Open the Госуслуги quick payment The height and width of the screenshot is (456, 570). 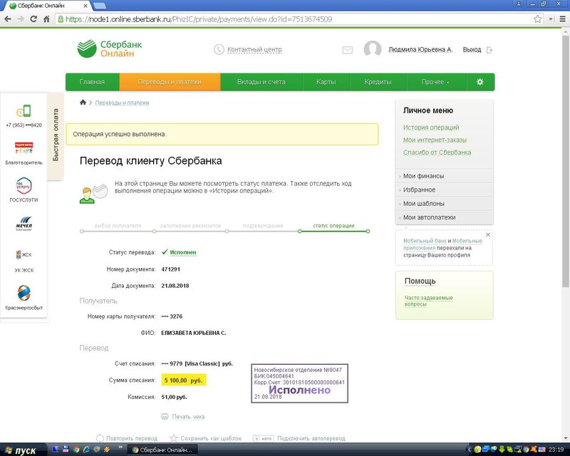tap(24, 190)
